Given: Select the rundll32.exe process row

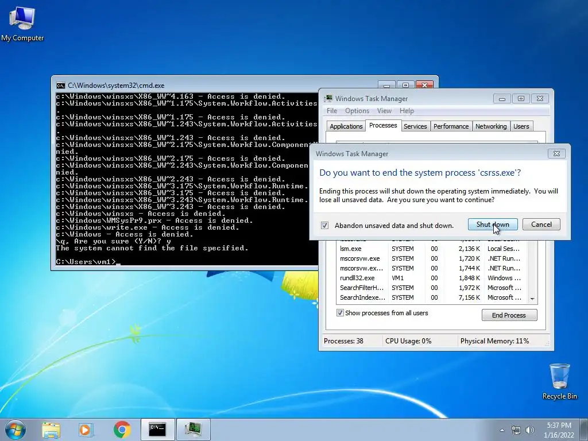Looking at the screenshot, I should (x=433, y=278).
